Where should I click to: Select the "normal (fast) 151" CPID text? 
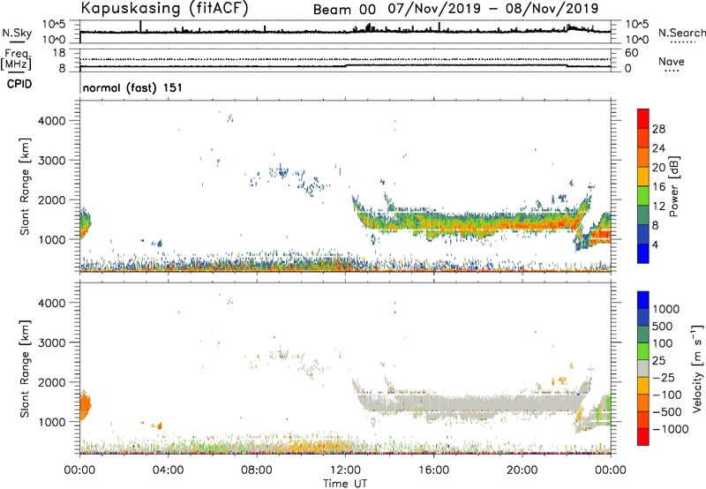132,87
